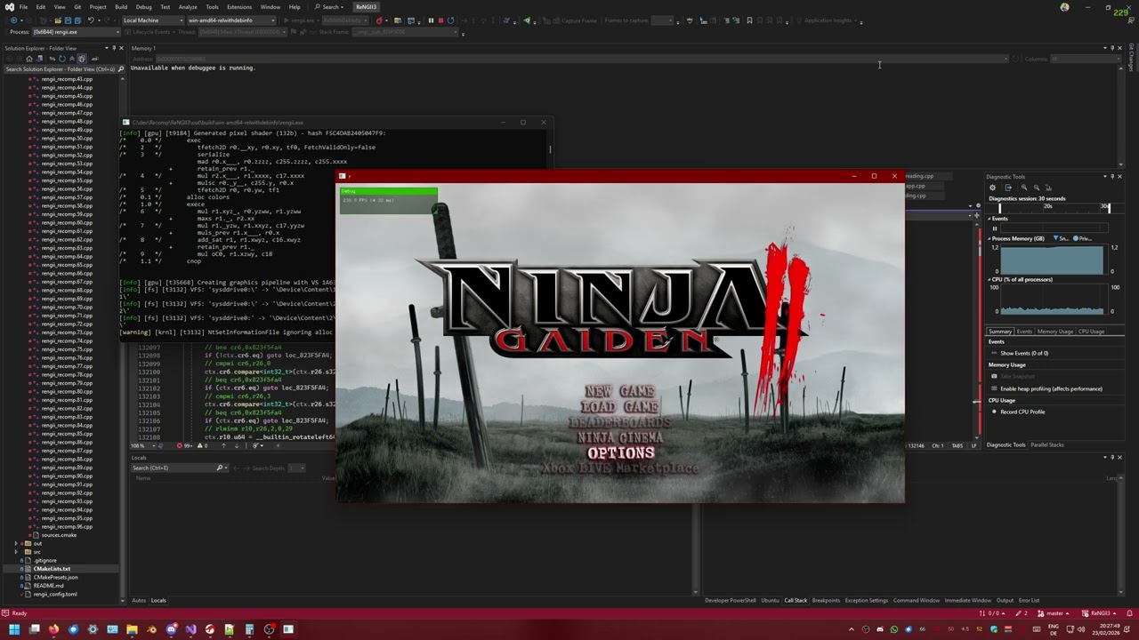The image size is (1139, 640).
Task: Pause the Events track in Diagnostic Tools
Action: (x=995, y=228)
